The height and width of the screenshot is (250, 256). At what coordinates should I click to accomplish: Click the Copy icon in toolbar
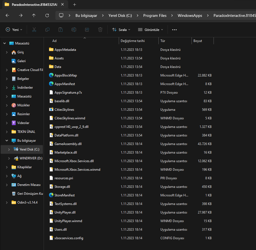pyautogui.click(x=47, y=30)
